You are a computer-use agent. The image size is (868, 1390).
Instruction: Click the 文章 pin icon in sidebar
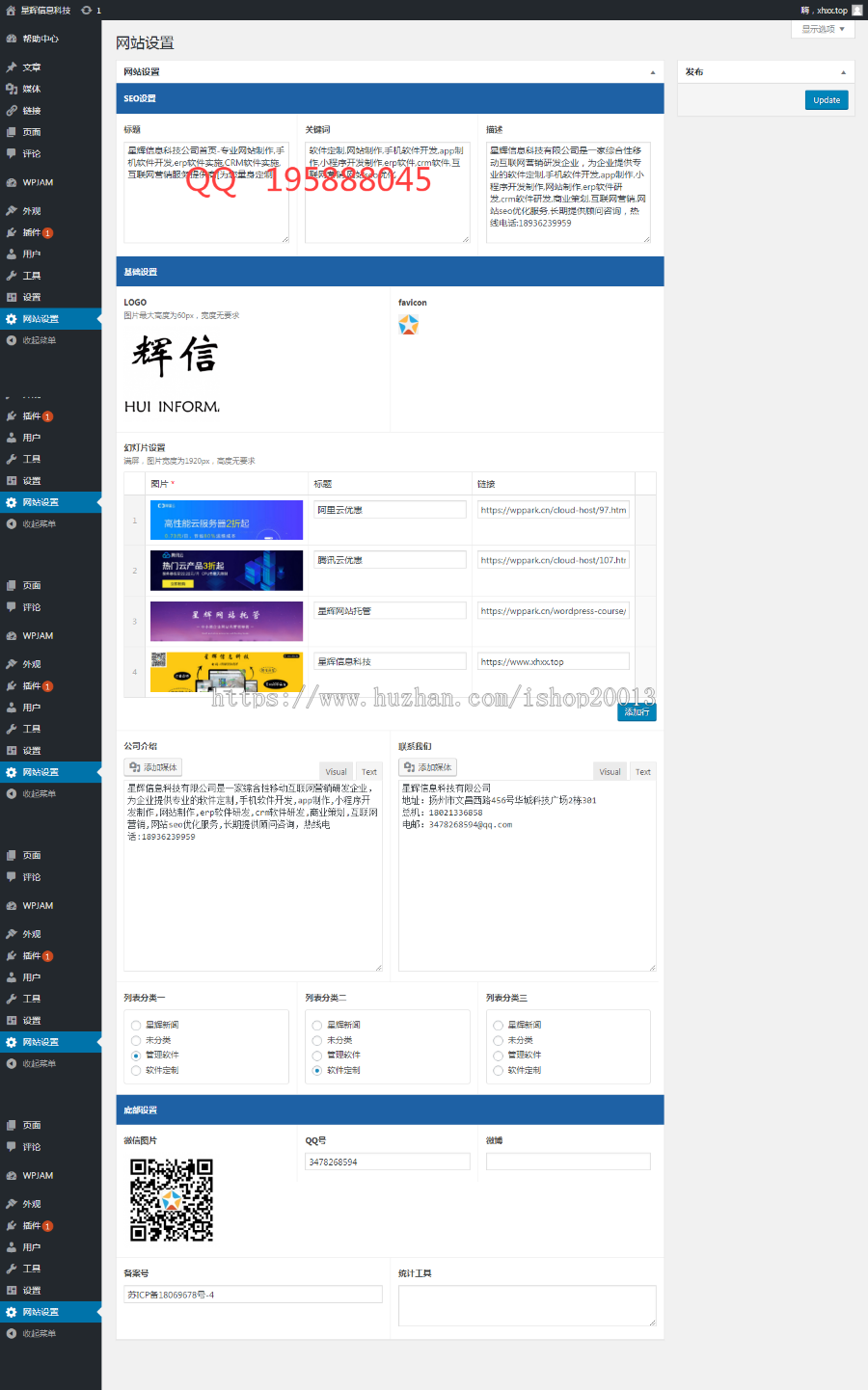pyautogui.click(x=12, y=67)
